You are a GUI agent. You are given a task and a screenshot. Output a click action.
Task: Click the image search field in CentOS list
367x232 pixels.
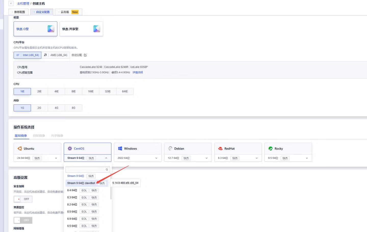85,169
